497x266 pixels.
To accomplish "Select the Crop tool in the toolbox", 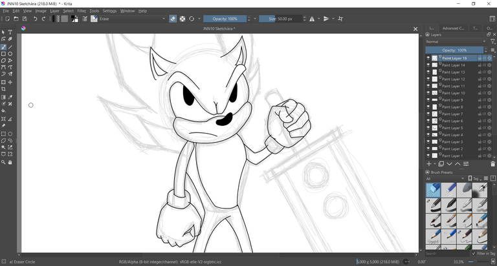I will [x=3, y=89].
